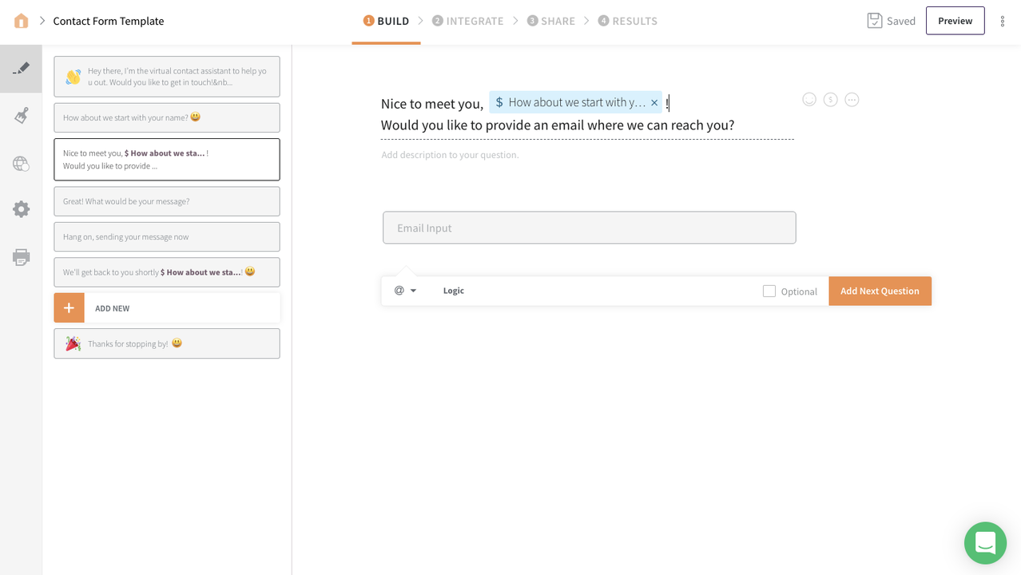The width and height of the screenshot is (1021, 575).
Task: Open the Design paintbrush panel
Action: click(x=22, y=116)
